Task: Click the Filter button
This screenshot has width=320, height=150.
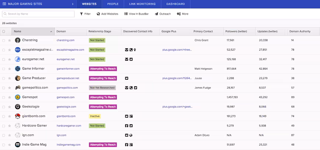Action: coord(85,14)
